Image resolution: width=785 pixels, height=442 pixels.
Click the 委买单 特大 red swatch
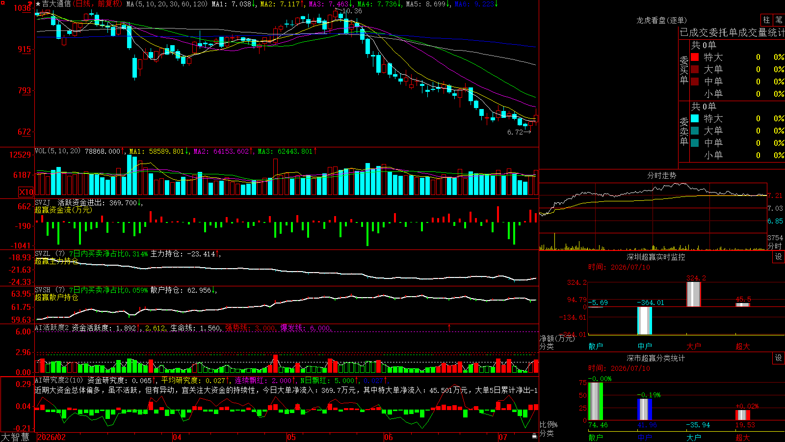coord(695,57)
